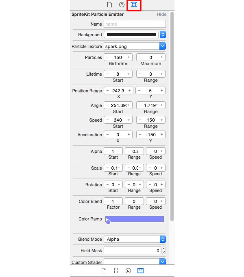244x277 pixels.
Task: Decrease the Particles Birthrate value
Action: pos(107,57)
